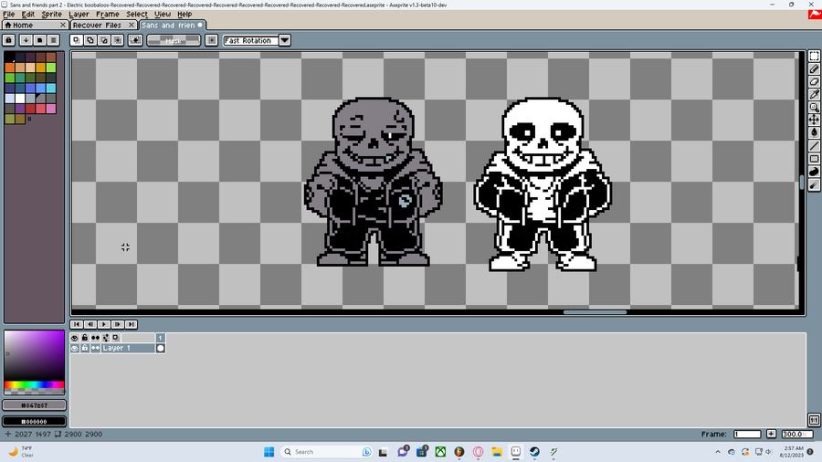822x462 pixels.
Task: Choose Subtract from selection mode icon
Action: 104,40
